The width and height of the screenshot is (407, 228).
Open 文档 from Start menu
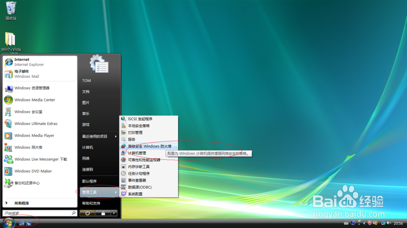point(99,92)
